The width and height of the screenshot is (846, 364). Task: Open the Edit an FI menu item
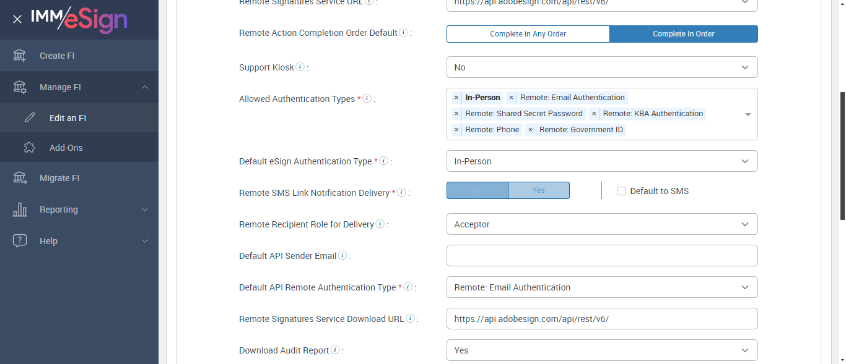click(x=68, y=118)
